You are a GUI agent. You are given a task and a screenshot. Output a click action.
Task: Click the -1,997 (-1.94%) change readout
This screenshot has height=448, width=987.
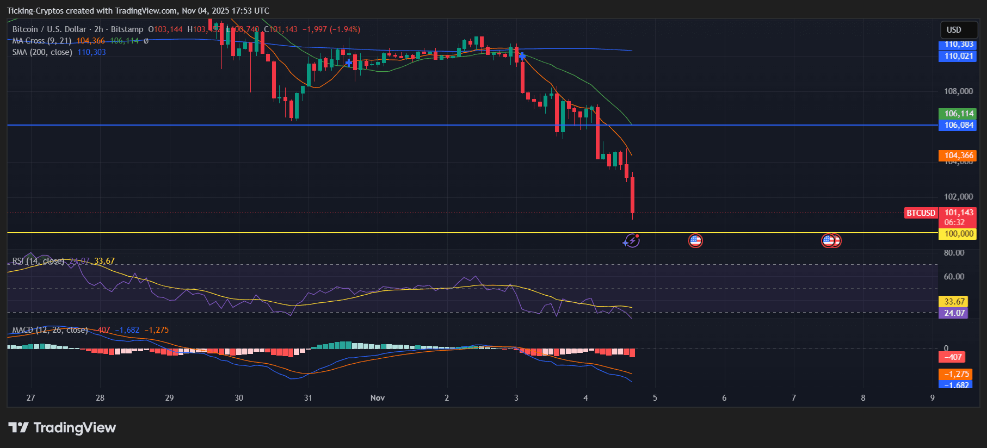tap(331, 29)
